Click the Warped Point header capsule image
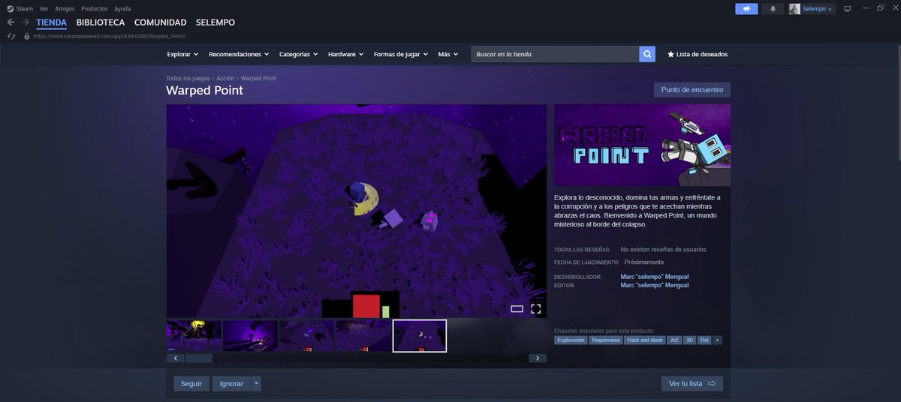This screenshot has height=402, width=901. 642,145
